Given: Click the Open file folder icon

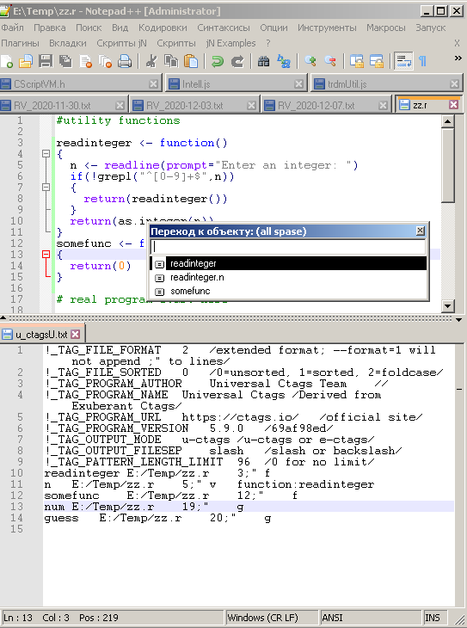Looking at the screenshot, I should coord(26,61).
